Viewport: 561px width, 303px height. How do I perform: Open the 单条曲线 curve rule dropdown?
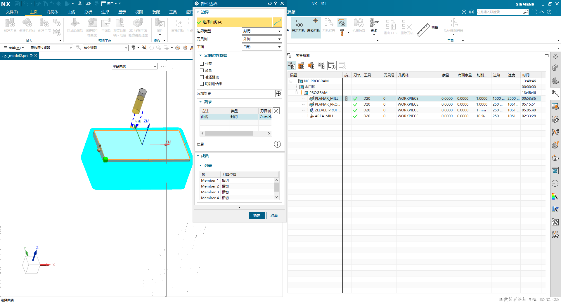click(135, 66)
